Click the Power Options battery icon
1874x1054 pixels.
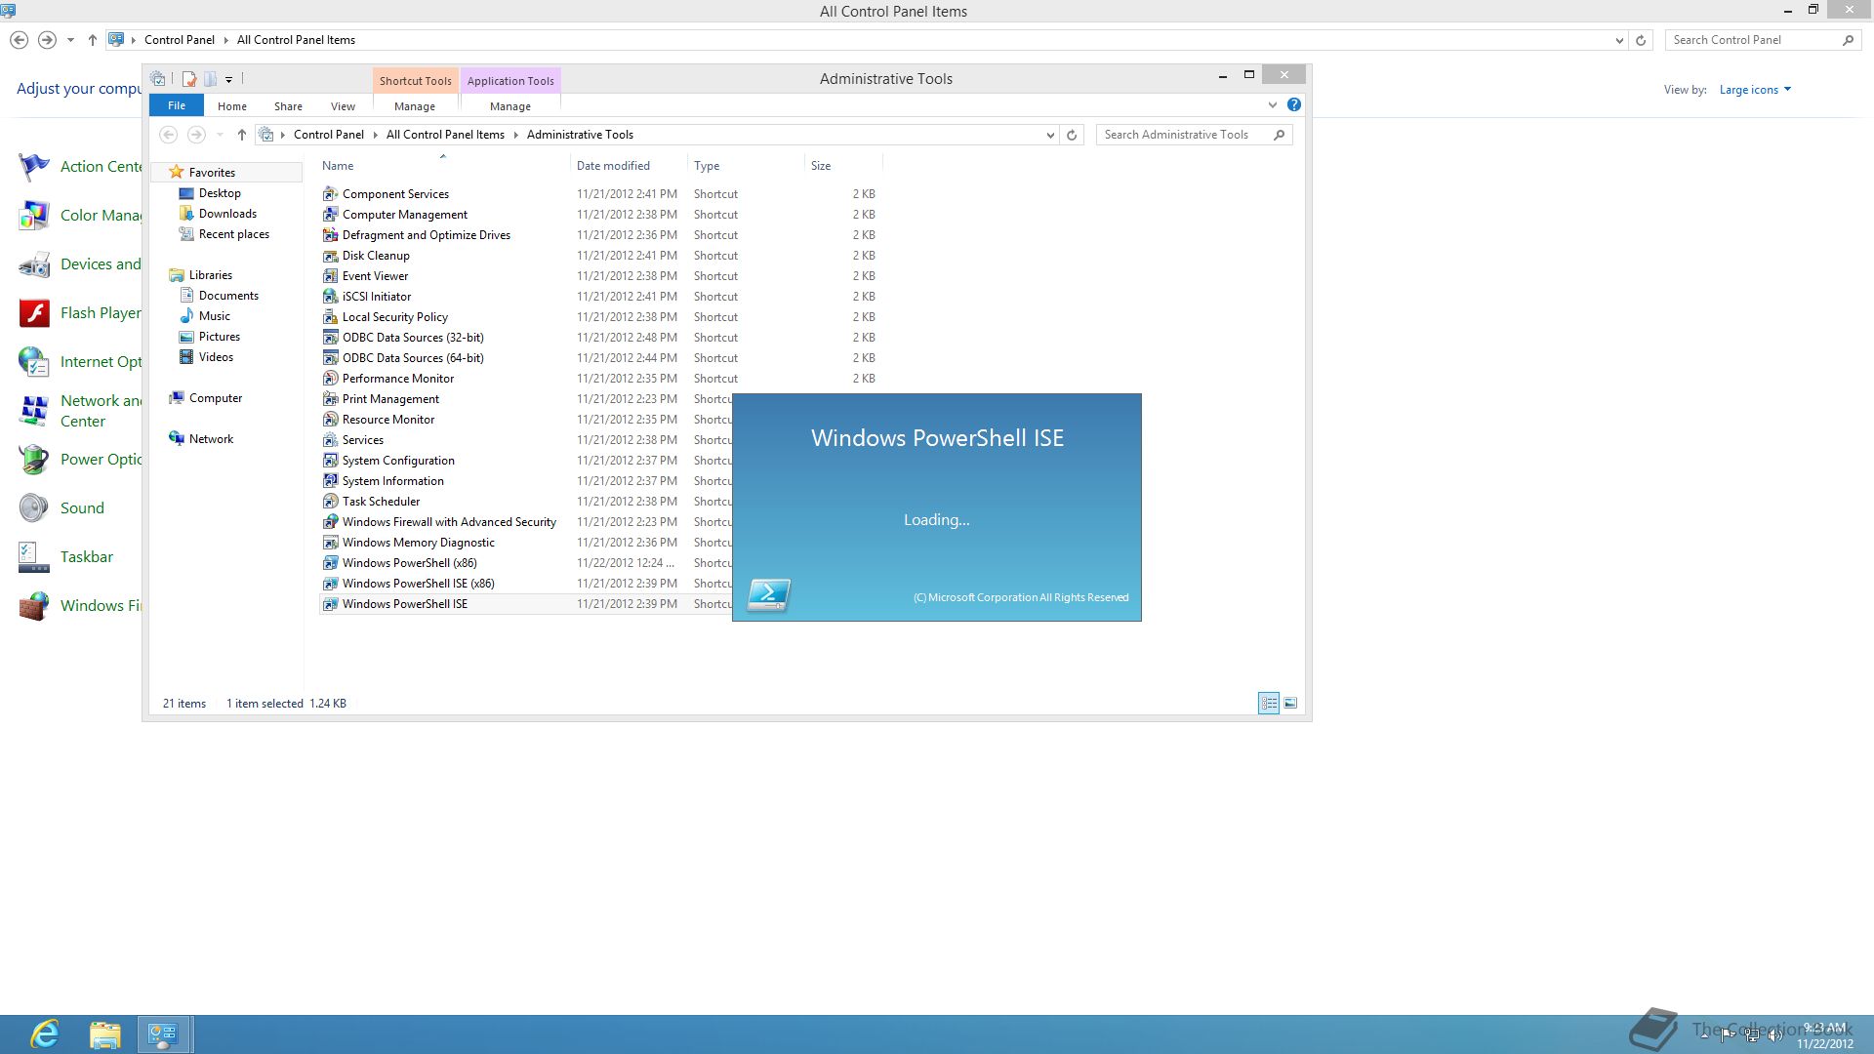point(34,460)
